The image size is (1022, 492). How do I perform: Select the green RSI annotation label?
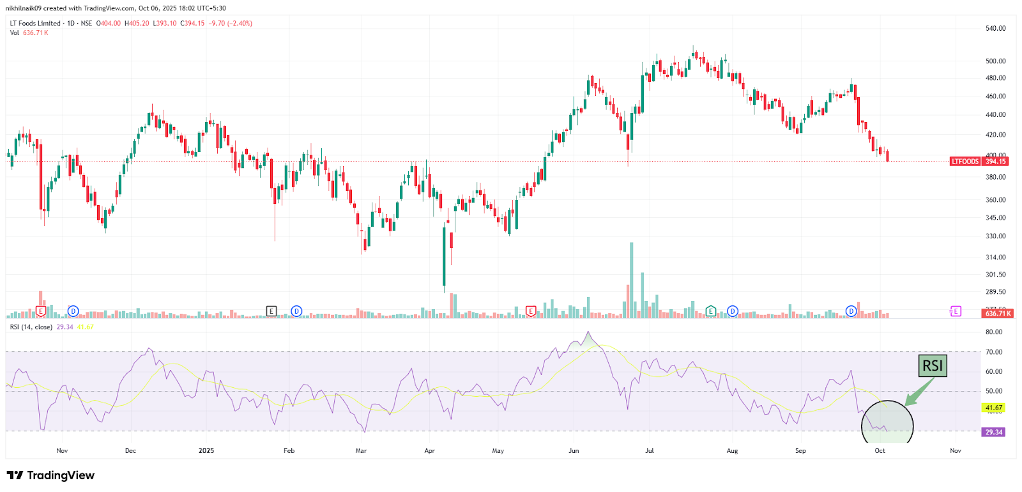[933, 366]
